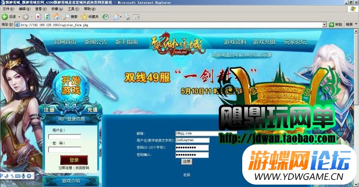Viewport: 359px width, 187px height.
Task: Toggle the IME microphone voice input
Action: pos(23,176)
